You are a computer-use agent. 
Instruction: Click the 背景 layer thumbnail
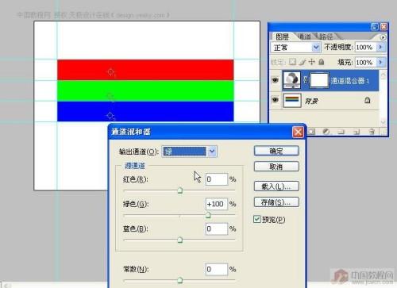click(292, 100)
